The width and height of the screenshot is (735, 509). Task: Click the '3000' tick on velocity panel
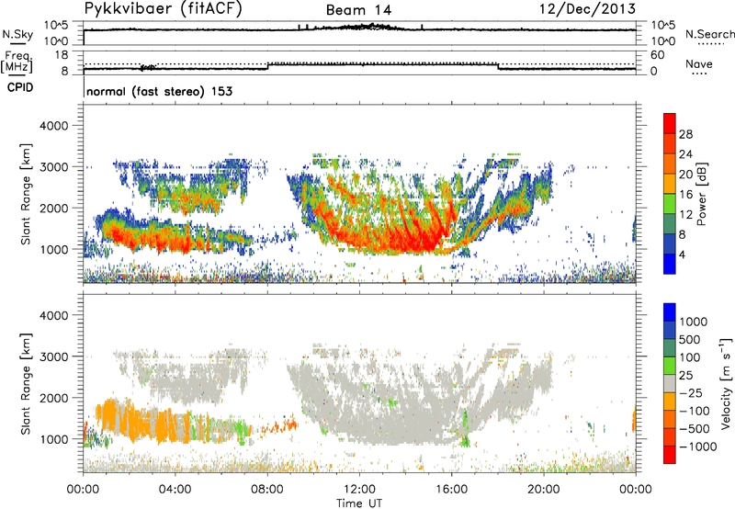(53, 356)
